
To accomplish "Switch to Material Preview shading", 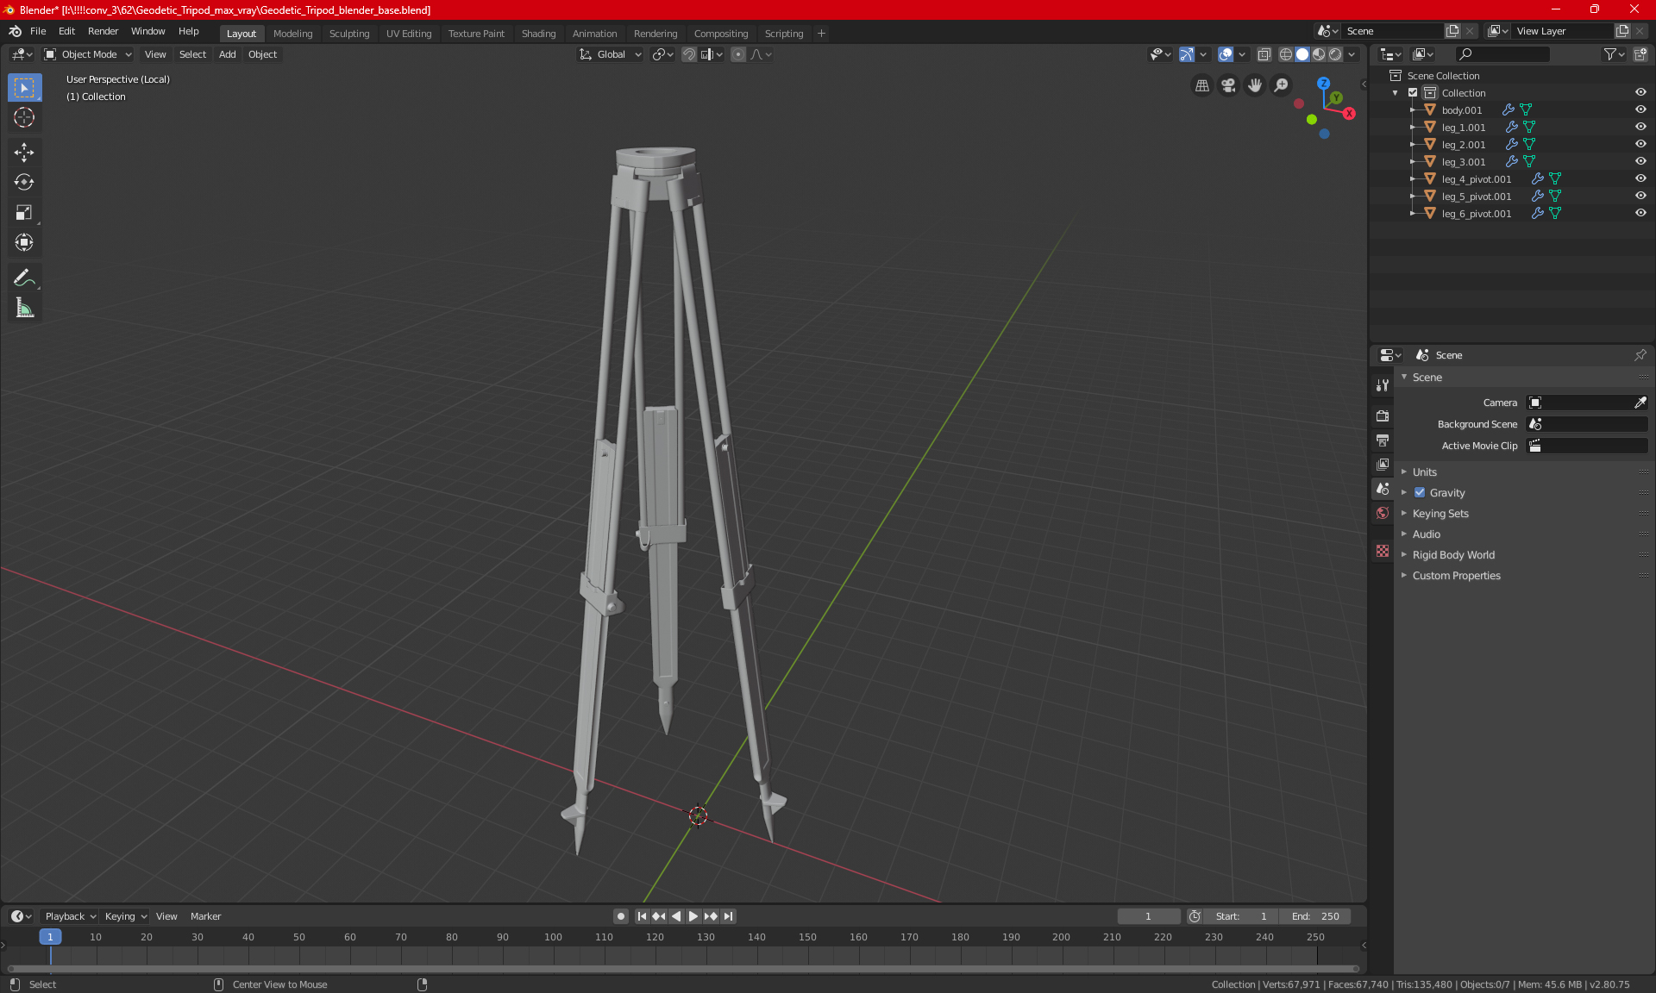I will [x=1319, y=54].
